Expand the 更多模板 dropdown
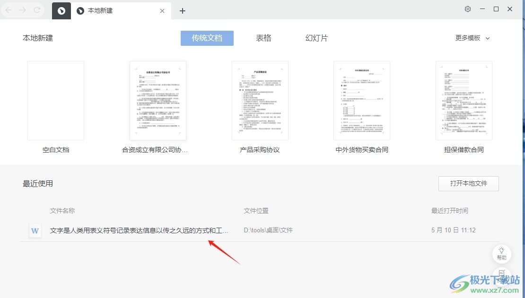This screenshot has height=298, width=525. point(472,38)
